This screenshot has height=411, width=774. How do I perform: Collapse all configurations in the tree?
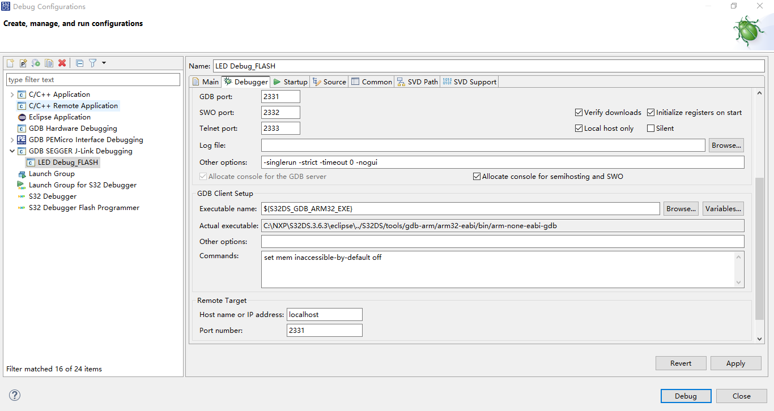point(80,63)
